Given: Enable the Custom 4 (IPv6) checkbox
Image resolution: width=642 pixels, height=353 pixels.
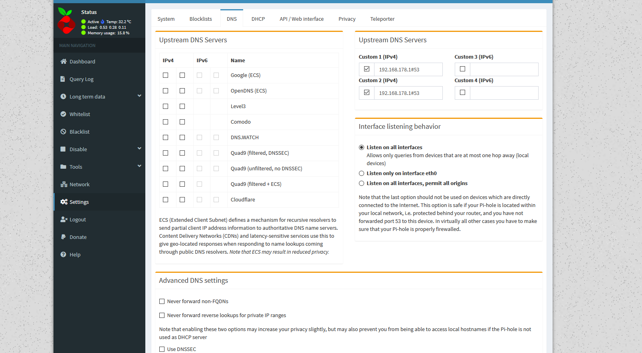Looking at the screenshot, I should [x=463, y=93].
